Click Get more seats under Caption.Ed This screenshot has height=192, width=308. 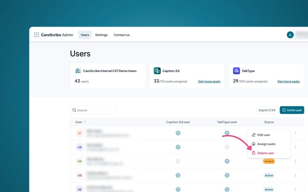point(209,81)
